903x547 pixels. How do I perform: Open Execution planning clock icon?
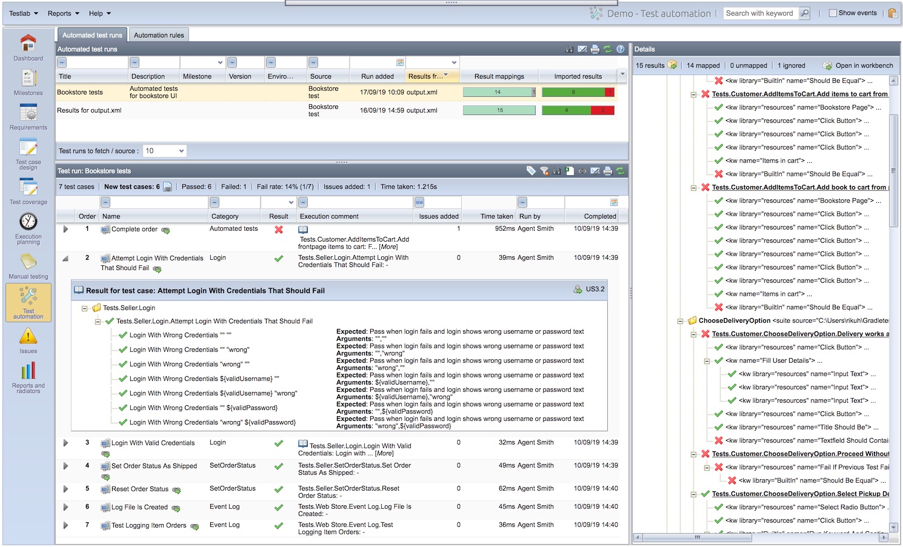point(28,221)
